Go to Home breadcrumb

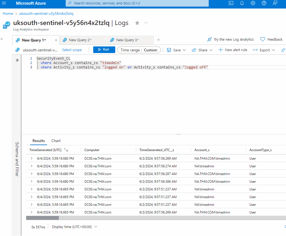pyautogui.click(x=8, y=13)
